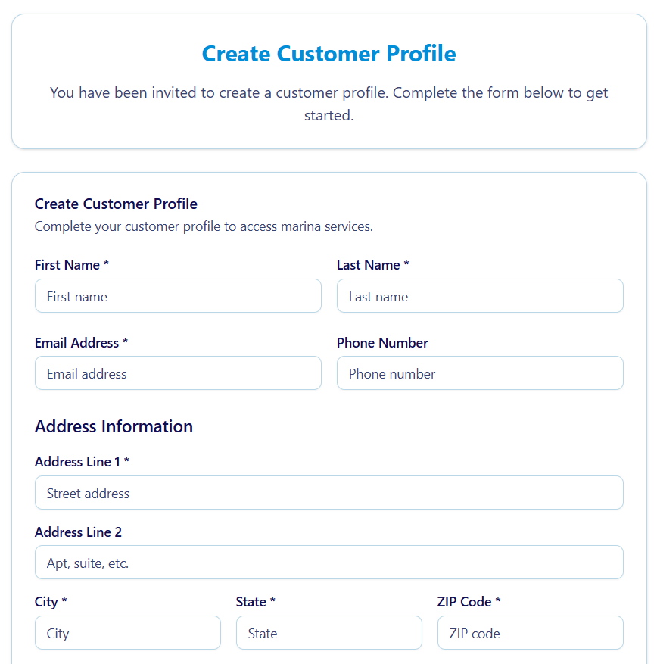
Task: Select the City input field
Action: click(127, 633)
